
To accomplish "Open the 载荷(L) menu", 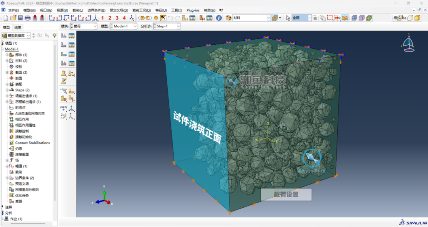I will [78, 10].
